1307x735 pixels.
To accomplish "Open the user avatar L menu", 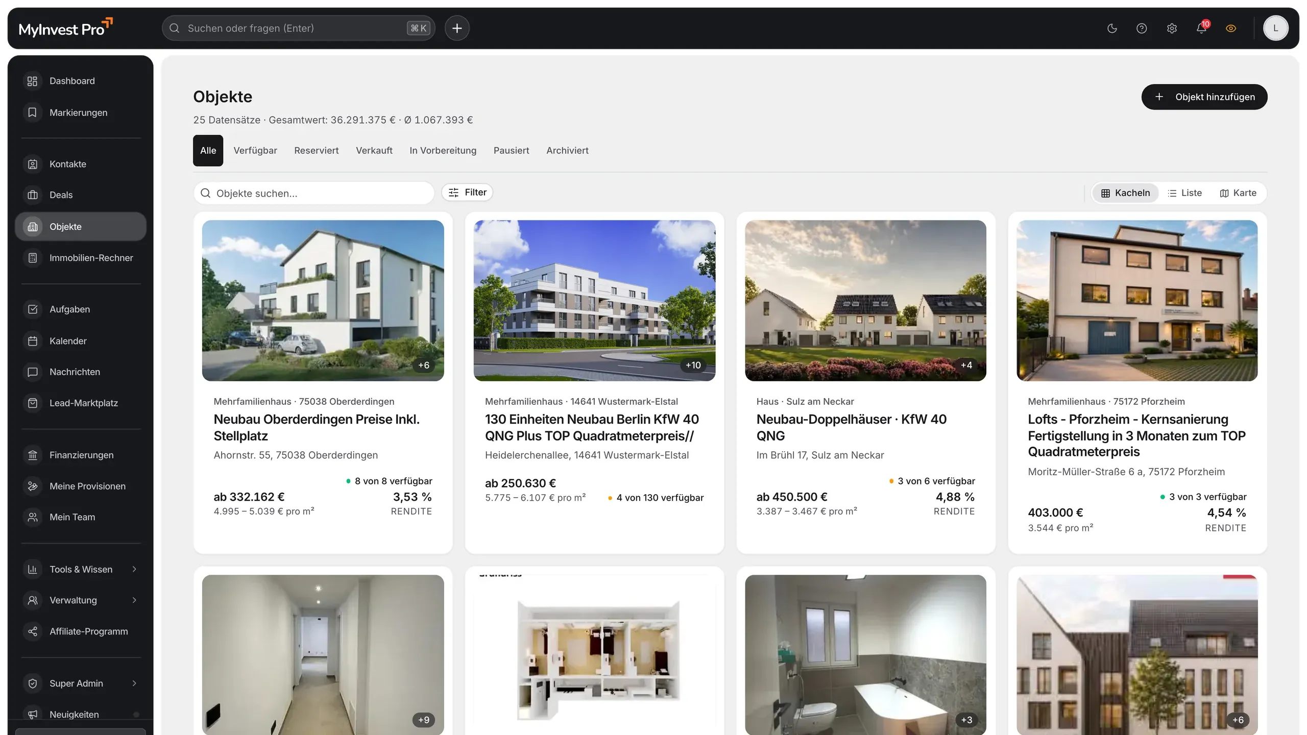I will [1275, 28].
